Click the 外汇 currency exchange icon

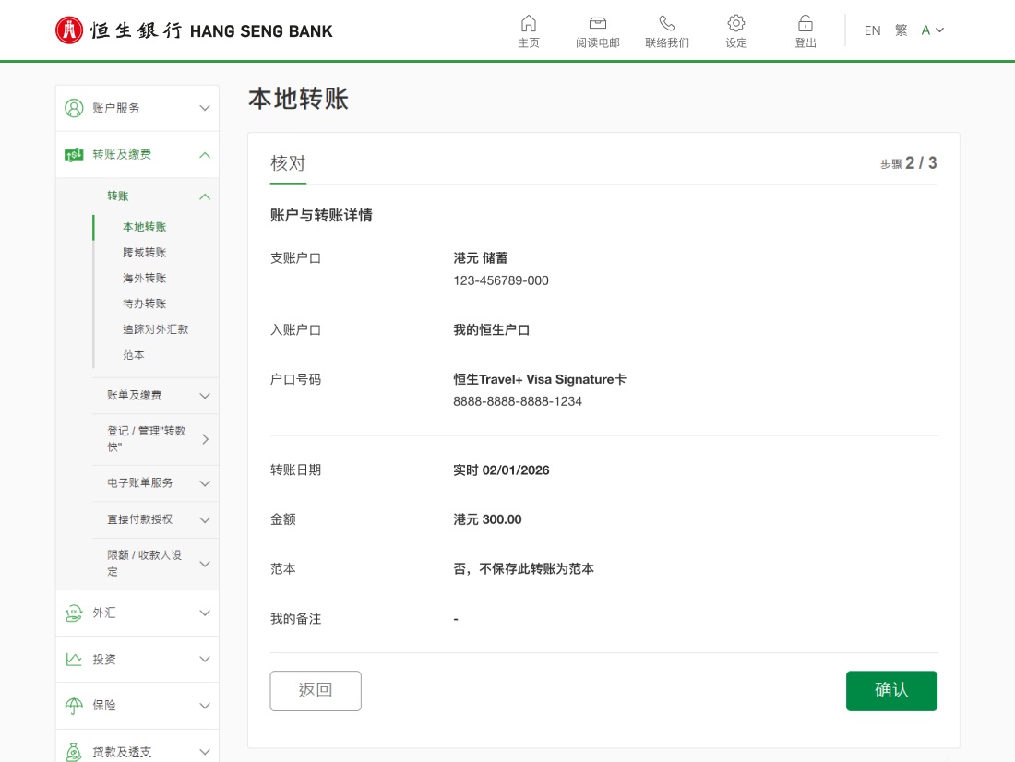click(x=74, y=613)
